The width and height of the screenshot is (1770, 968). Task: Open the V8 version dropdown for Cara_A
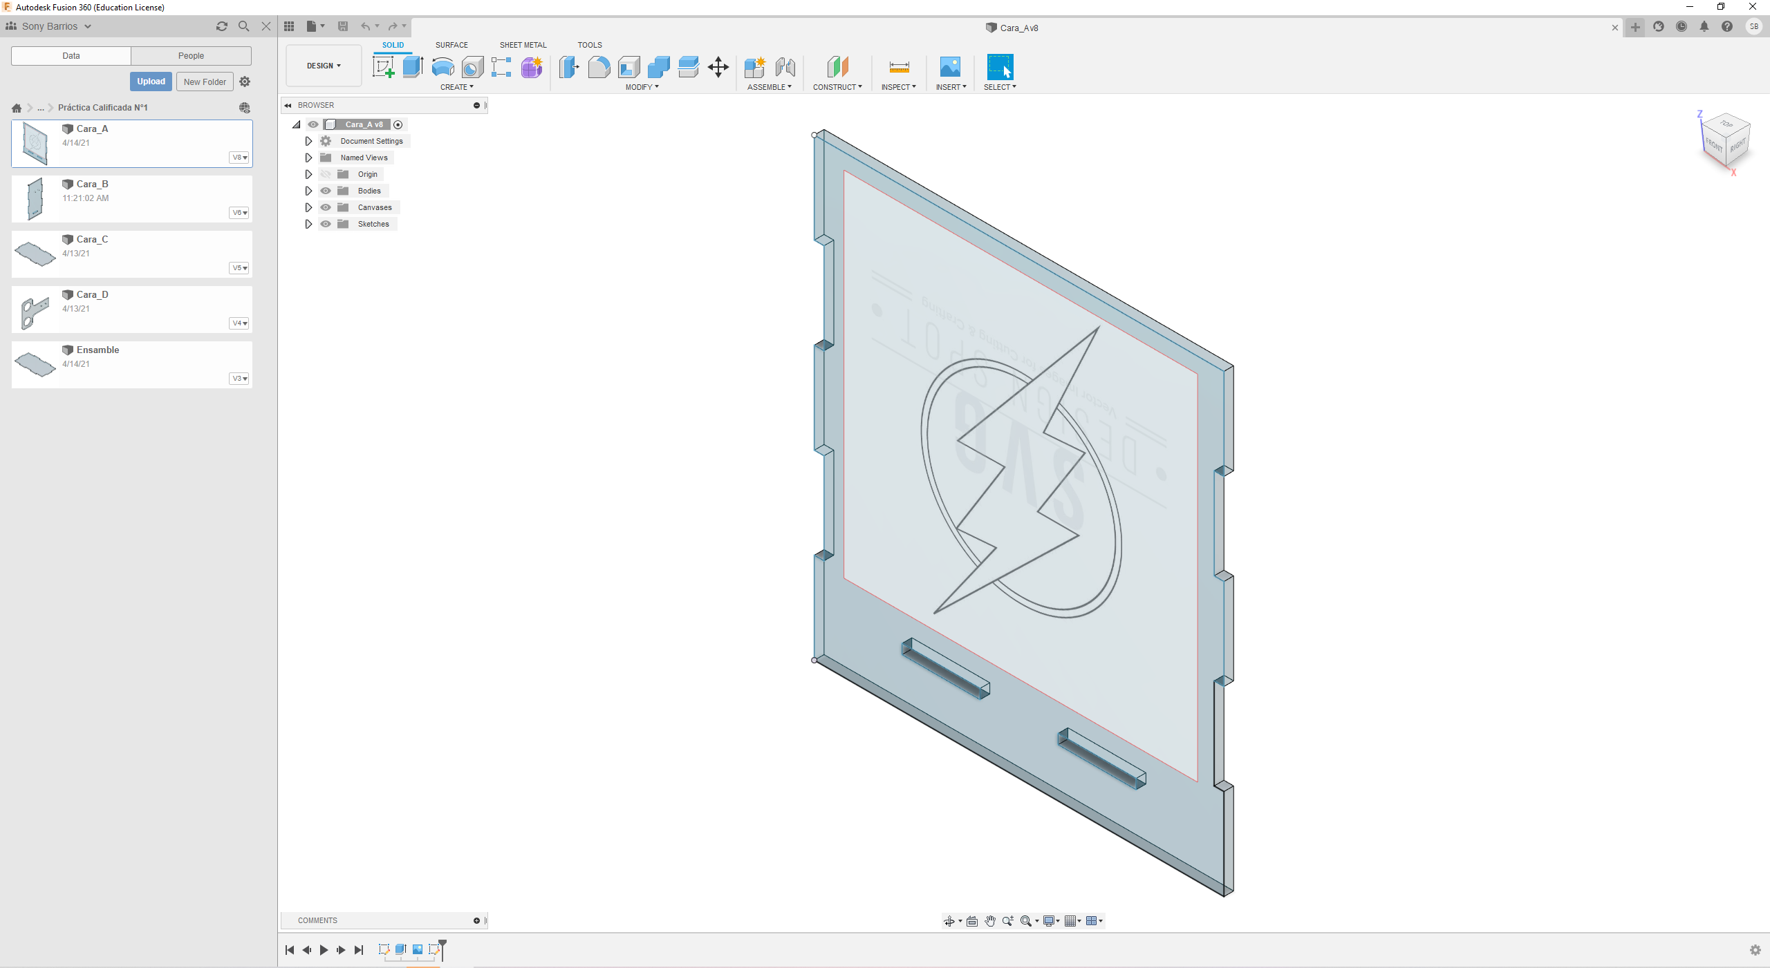[x=239, y=158]
